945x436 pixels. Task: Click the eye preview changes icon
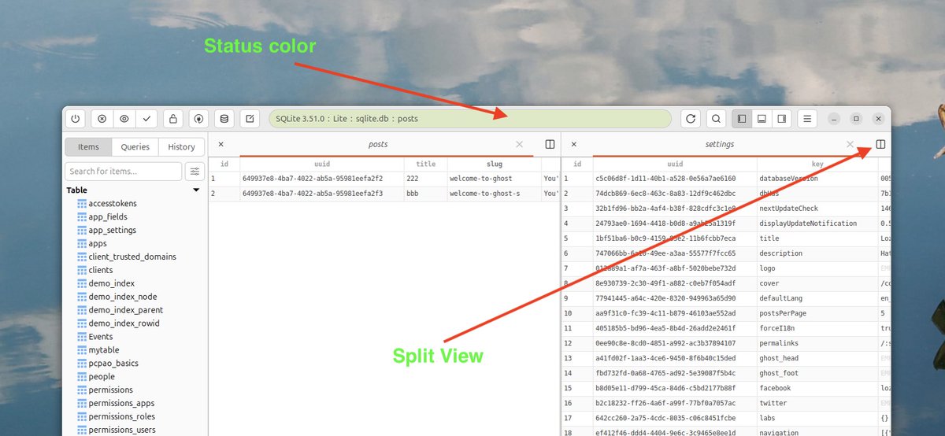124,119
